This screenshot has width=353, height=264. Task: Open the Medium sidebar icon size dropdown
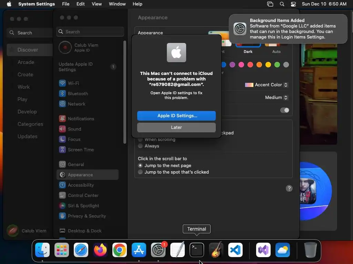click(276, 97)
